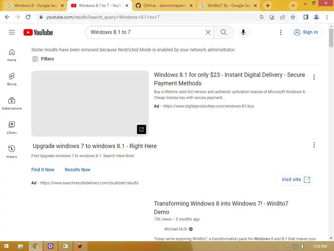Open the Home section in the sidebar
The height and width of the screenshot is (251, 334).
tap(12, 55)
